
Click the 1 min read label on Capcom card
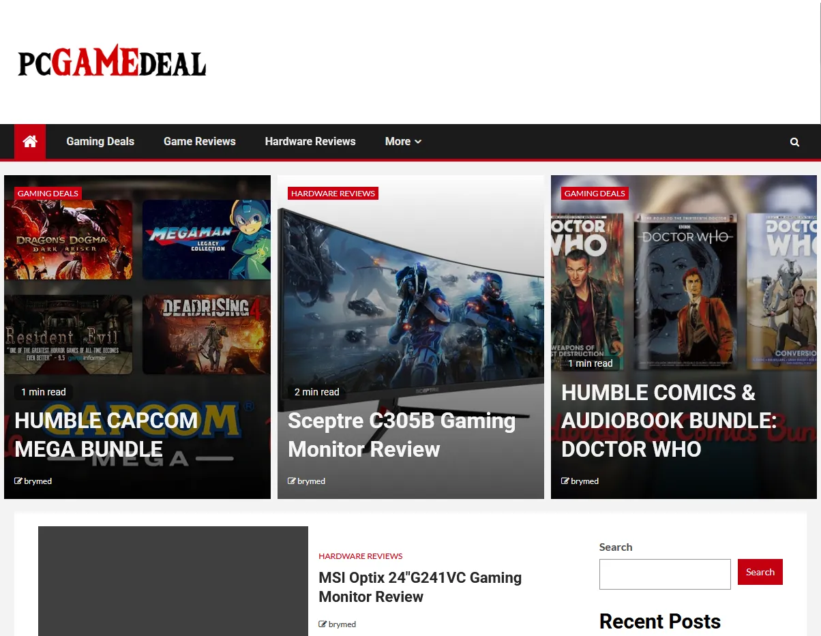pyautogui.click(x=44, y=392)
